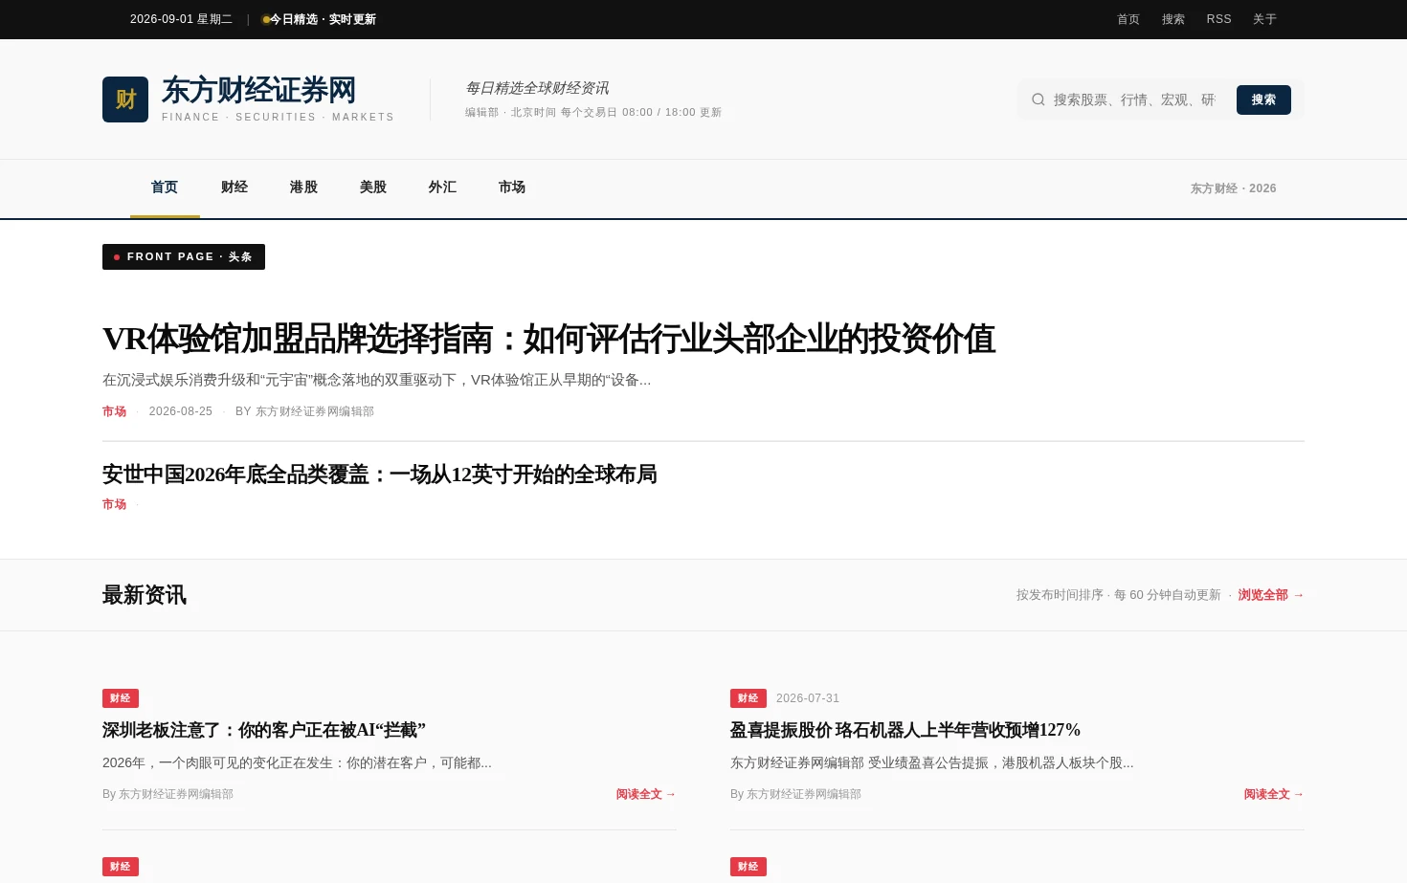Click the 搜索 button beside search box
Screen dimensions: 1407x883
(x=1263, y=99)
